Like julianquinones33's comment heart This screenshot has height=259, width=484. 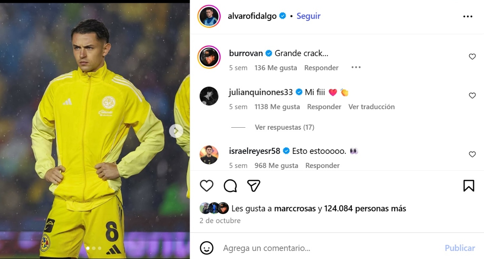click(x=472, y=95)
